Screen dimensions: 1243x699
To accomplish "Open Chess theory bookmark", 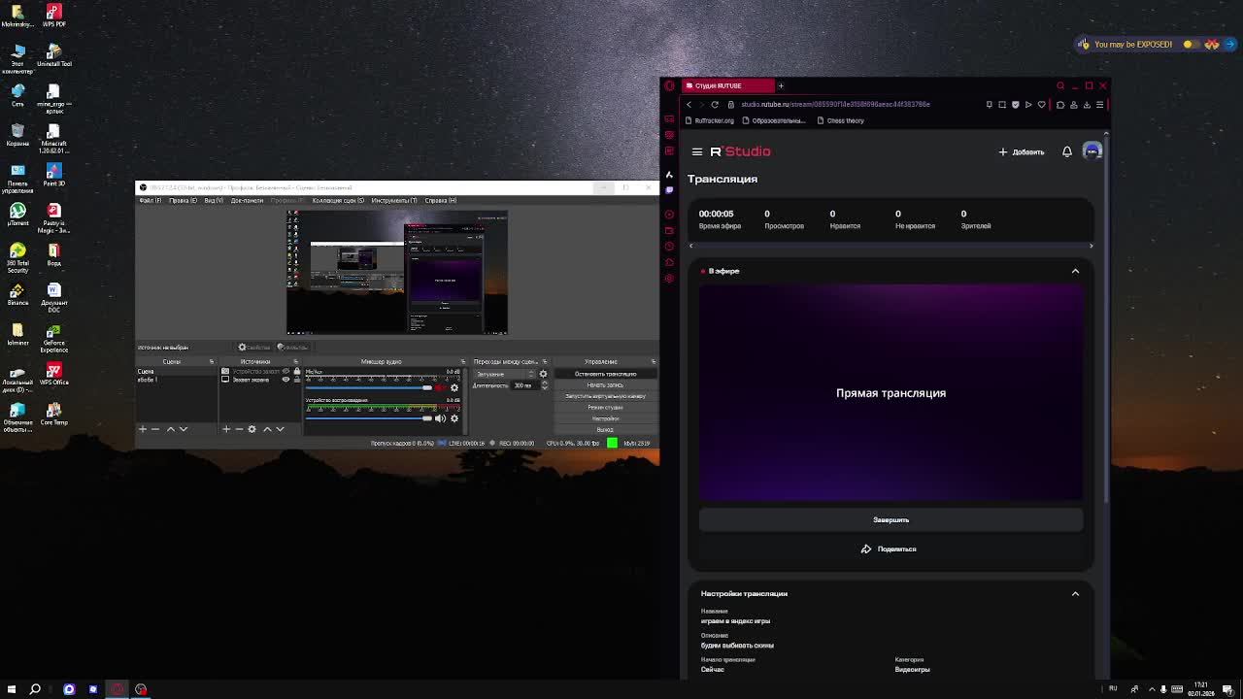I will tap(841, 121).
